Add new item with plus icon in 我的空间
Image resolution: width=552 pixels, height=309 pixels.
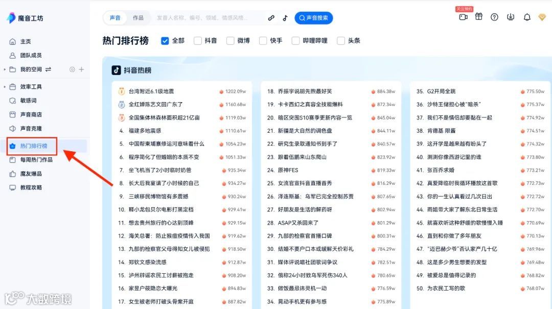point(81,69)
